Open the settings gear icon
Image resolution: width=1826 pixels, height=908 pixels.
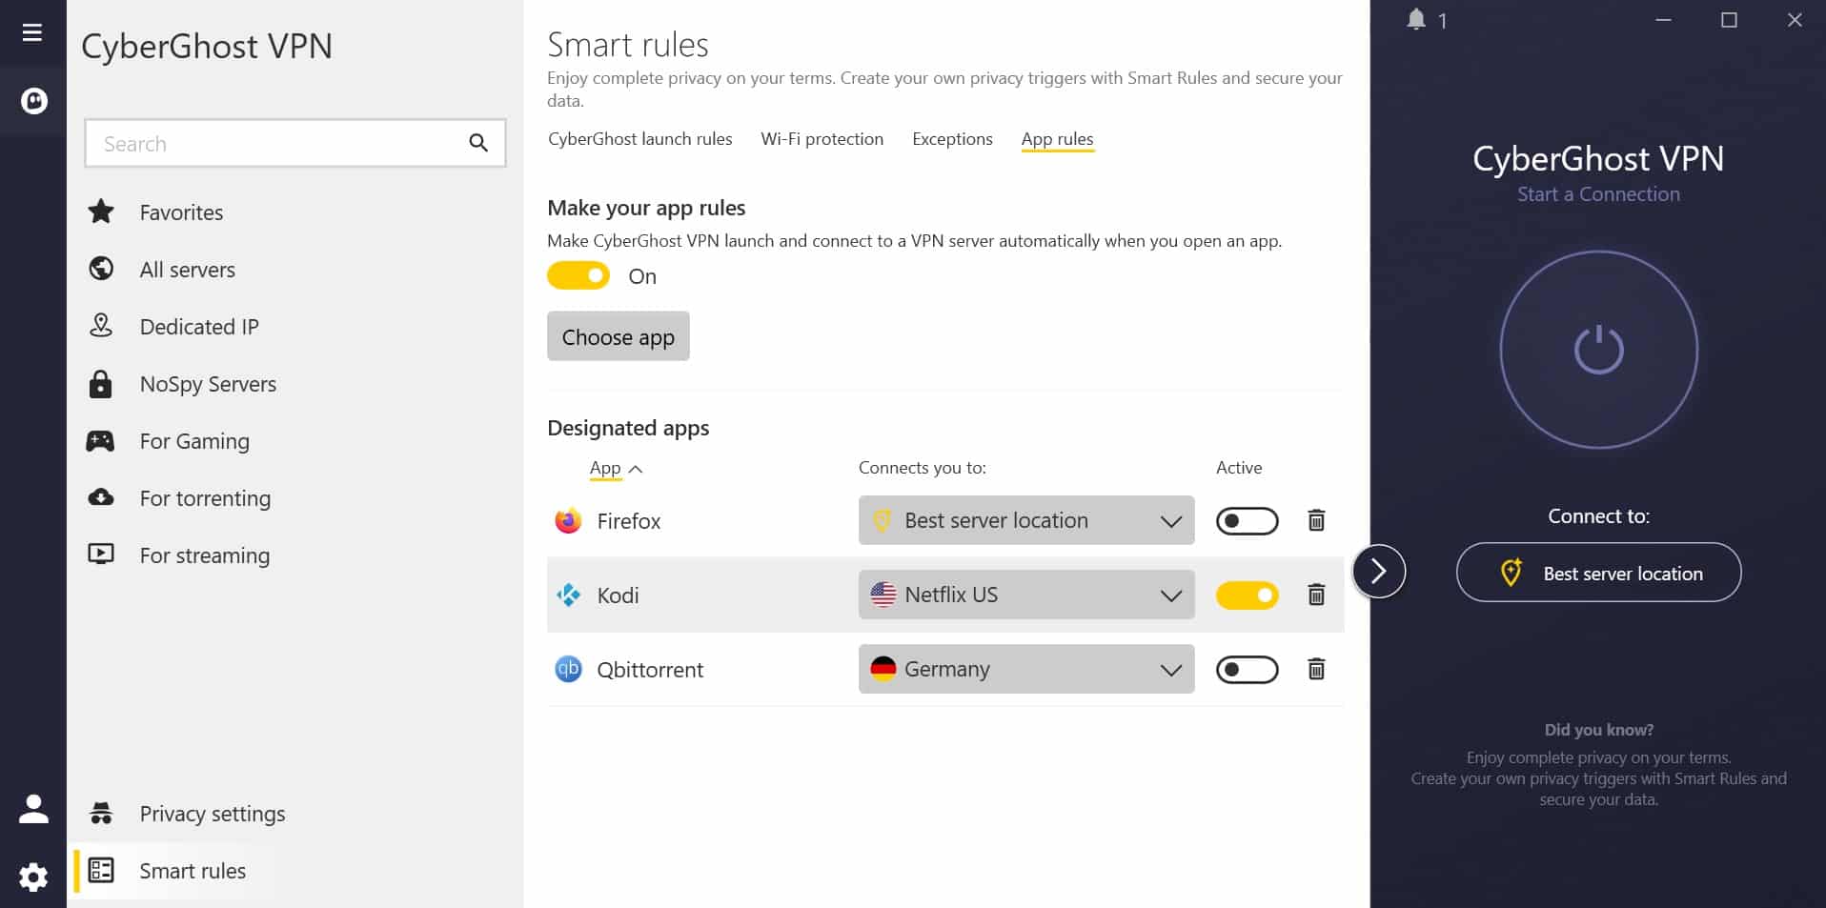tap(33, 877)
